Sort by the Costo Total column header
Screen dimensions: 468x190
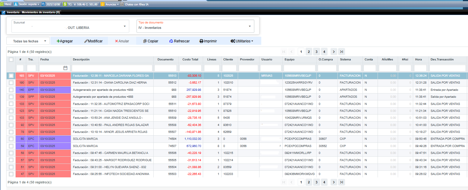tap(190, 60)
